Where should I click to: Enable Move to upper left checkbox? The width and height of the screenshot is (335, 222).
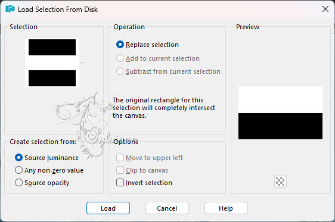150,158
